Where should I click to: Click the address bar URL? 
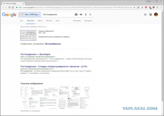point(76,7)
